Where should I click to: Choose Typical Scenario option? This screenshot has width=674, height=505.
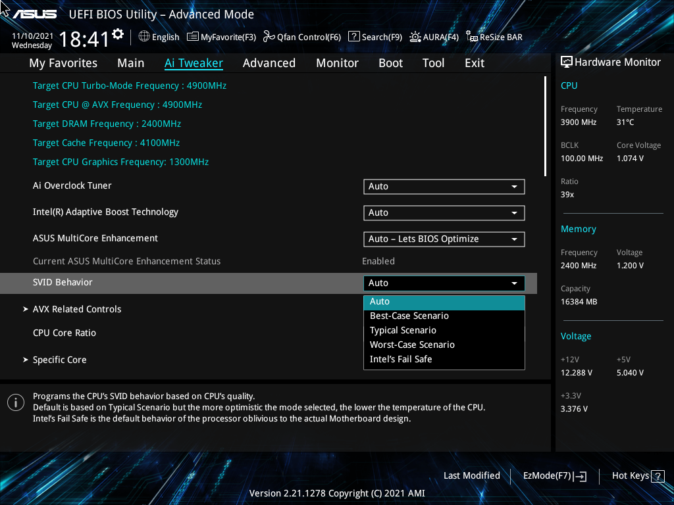444,331
